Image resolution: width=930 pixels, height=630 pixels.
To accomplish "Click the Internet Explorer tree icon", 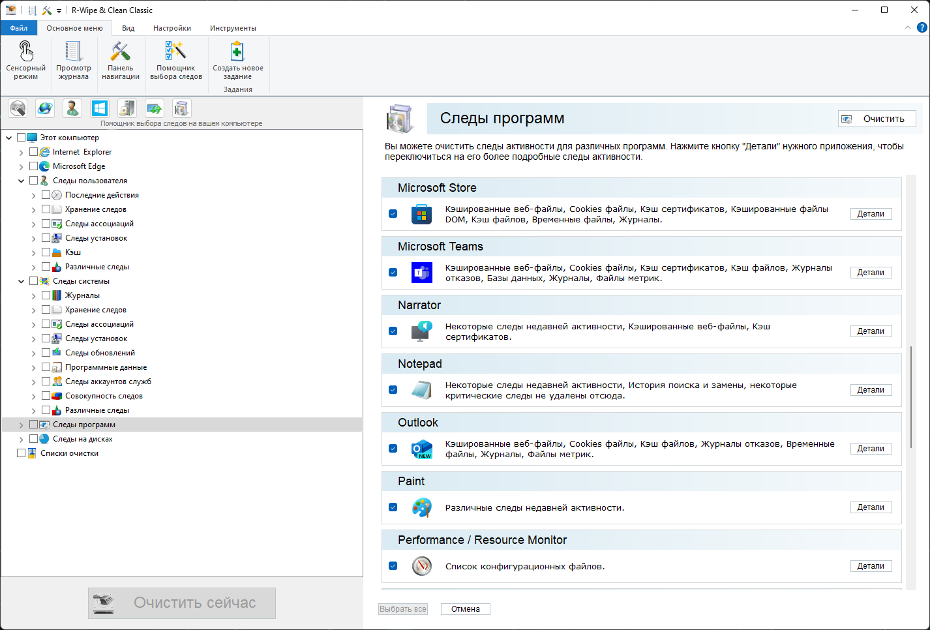I will pos(44,152).
